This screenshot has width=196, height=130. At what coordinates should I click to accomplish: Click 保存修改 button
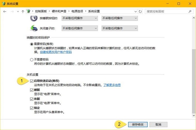point(138,125)
